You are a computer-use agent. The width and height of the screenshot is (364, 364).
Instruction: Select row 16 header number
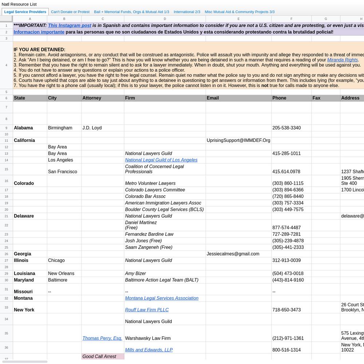[6, 181]
